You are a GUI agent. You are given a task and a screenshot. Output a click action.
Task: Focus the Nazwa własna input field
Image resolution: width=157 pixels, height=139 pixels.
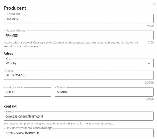click(x=78, y=35)
